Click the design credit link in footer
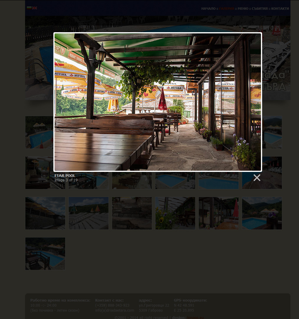299x319 pixels. coord(195,317)
